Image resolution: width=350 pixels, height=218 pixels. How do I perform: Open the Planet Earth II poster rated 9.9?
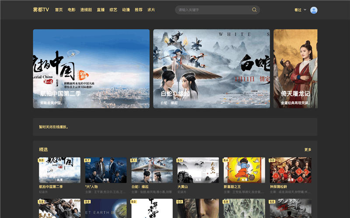106,208
